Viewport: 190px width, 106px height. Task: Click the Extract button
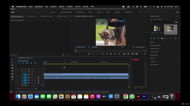pyautogui.click(x=128, y=54)
